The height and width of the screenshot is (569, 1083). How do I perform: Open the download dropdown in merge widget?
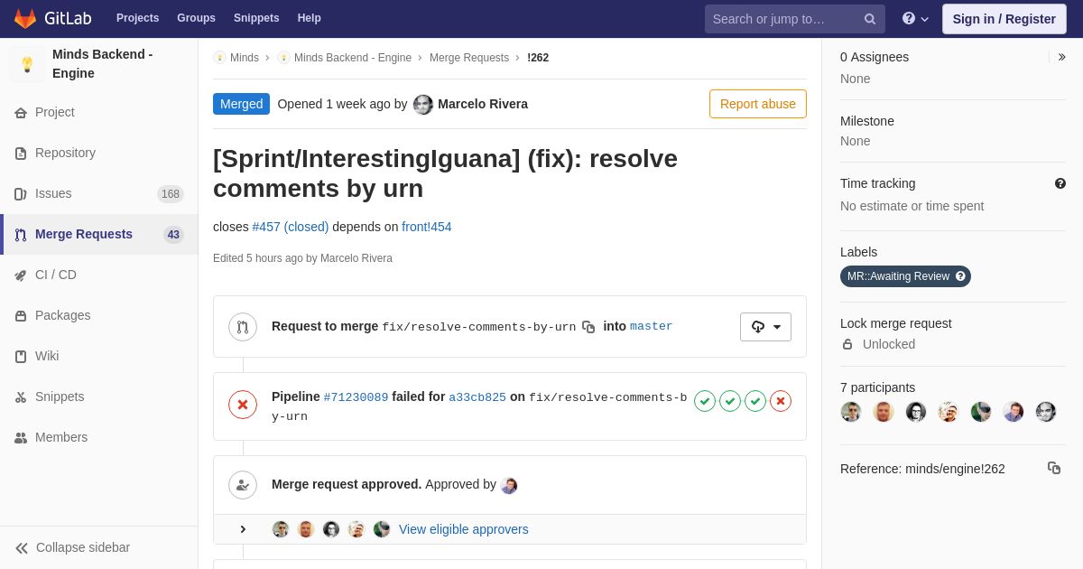click(765, 327)
